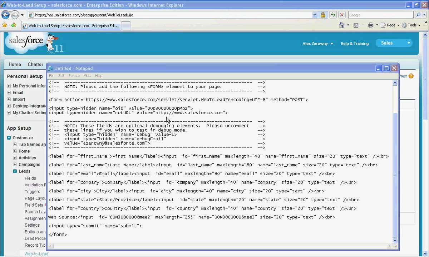Open the Leads Triggers link
Screen dimensions: 429x257
click(x=33, y=192)
